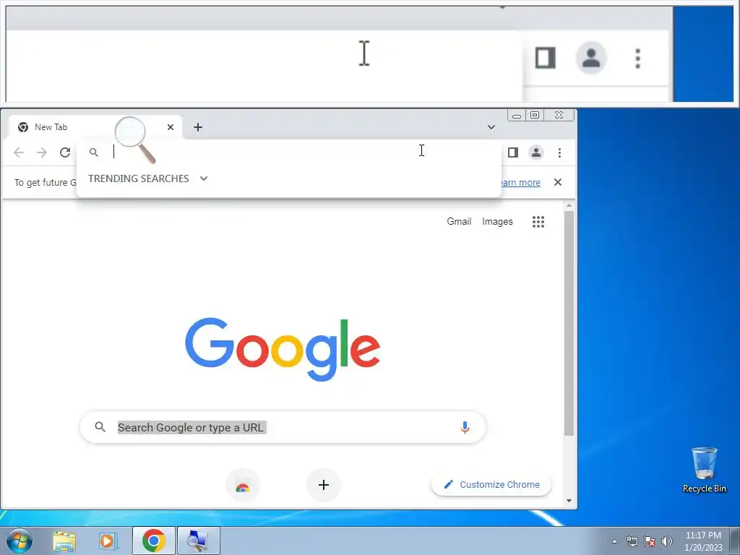Open the Action Center flag icon

coord(650,541)
